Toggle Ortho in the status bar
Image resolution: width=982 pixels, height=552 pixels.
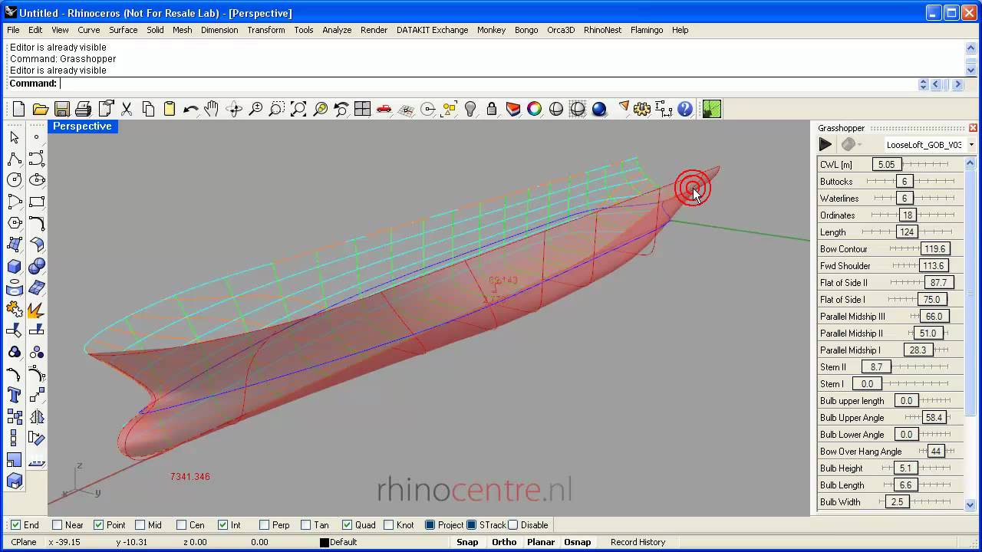(504, 542)
